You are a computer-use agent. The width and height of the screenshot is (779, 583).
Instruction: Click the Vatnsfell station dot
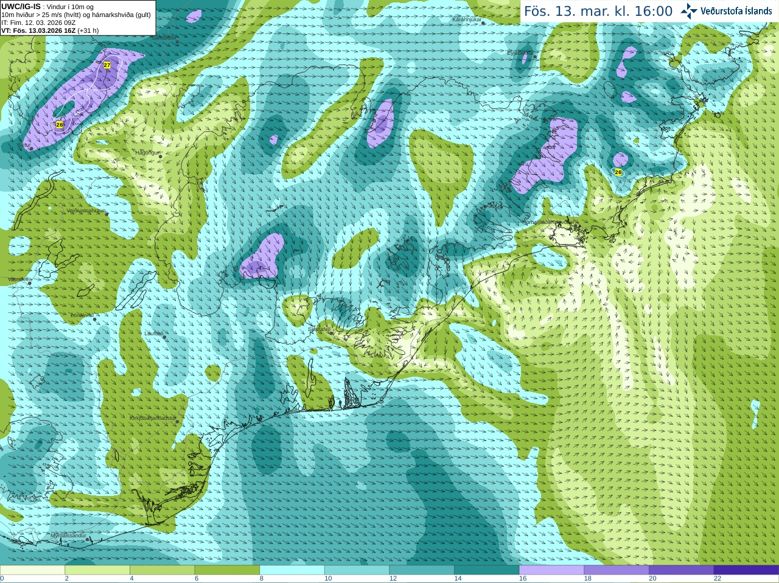[x=30, y=283]
